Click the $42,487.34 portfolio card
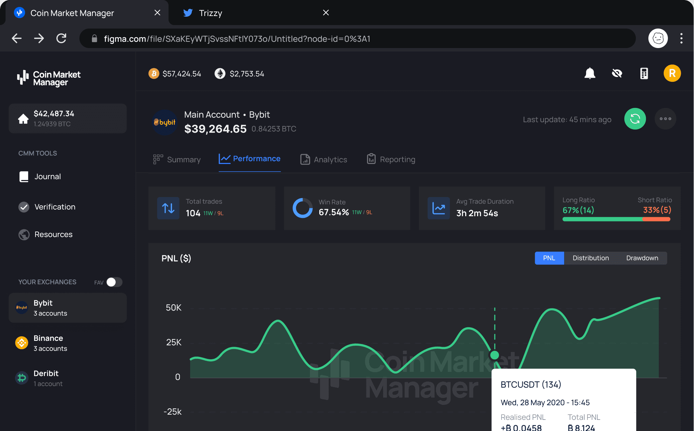 pyautogui.click(x=68, y=118)
